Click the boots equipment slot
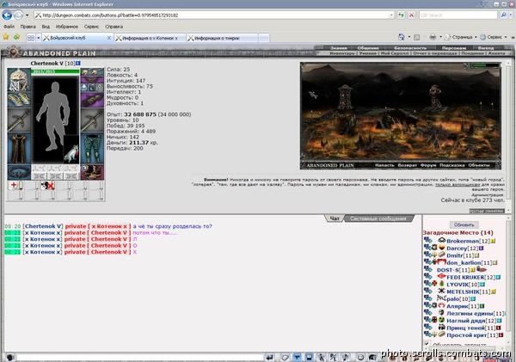 click(x=92, y=172)
